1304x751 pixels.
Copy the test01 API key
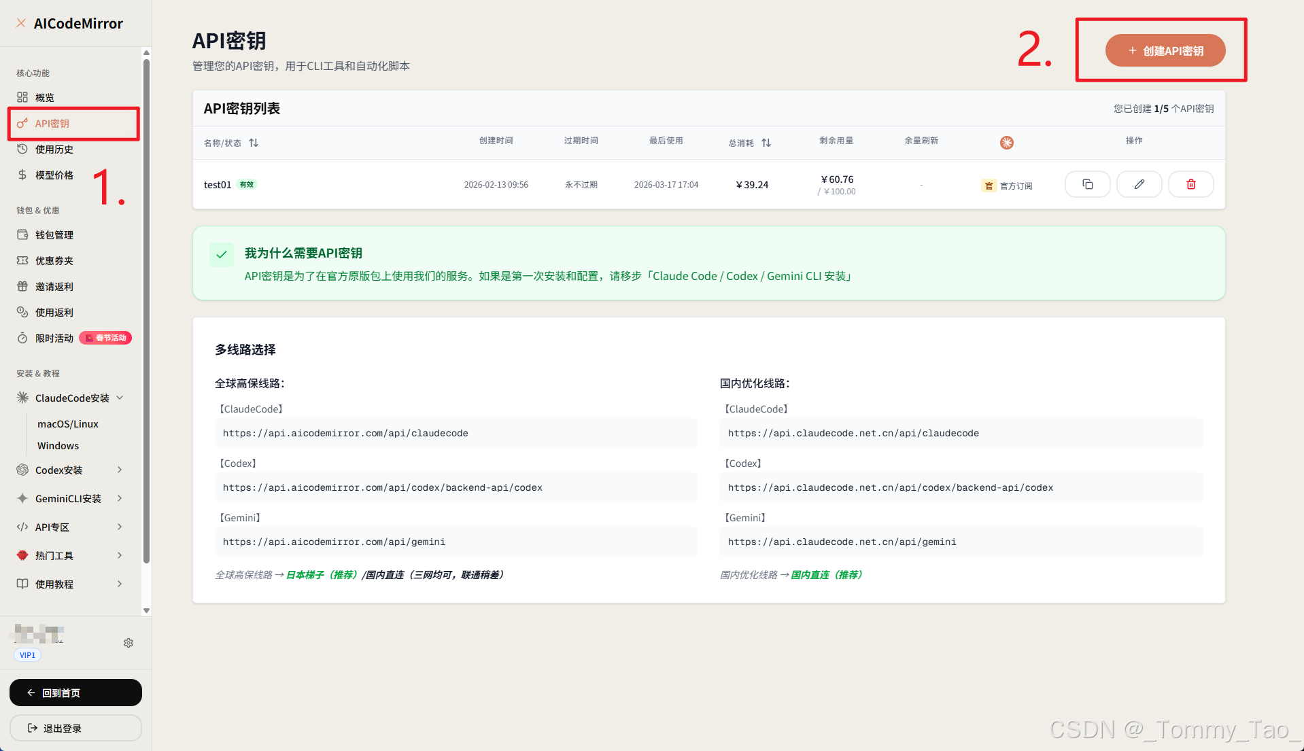click(x=1087, y=184)
